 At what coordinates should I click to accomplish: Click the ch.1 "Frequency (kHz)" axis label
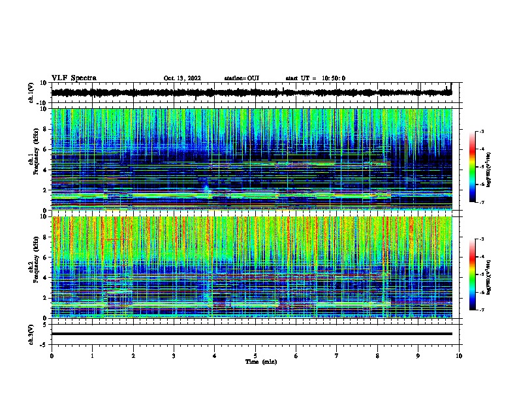36,152
